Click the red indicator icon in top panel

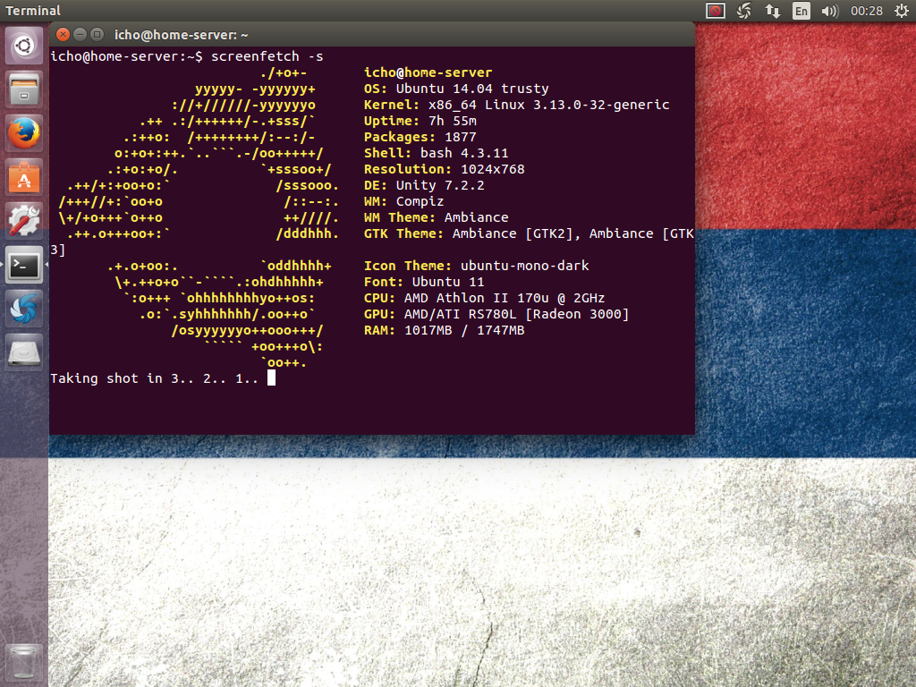point(715,11)
